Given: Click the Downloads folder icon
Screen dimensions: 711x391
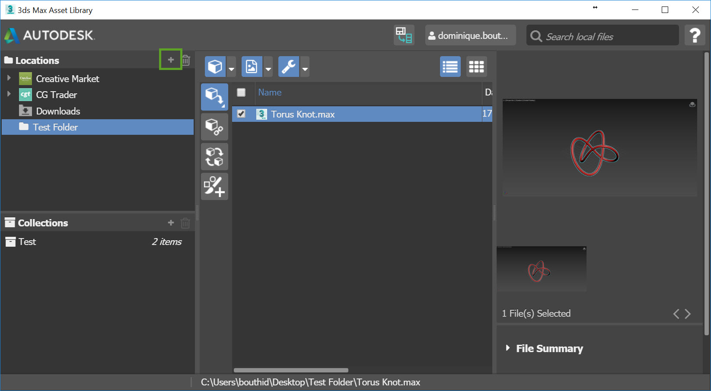Looking at the screenshot, I should [26, 111].
